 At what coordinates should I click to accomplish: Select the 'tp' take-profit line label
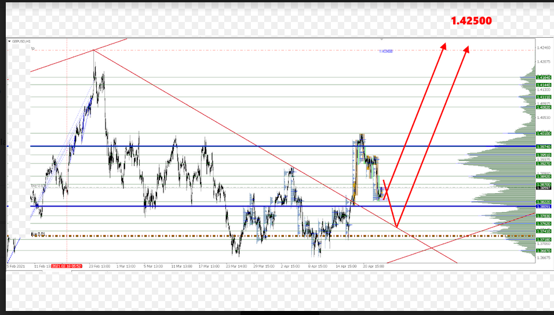click(33, 49)
